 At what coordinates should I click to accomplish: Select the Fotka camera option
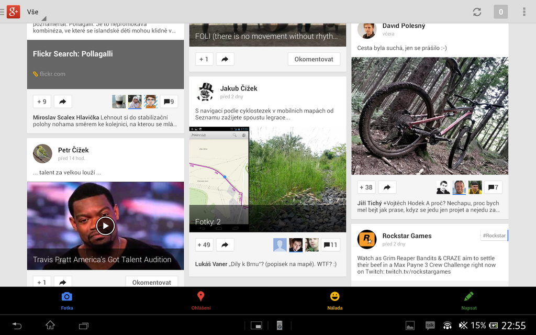coord(67,297)
